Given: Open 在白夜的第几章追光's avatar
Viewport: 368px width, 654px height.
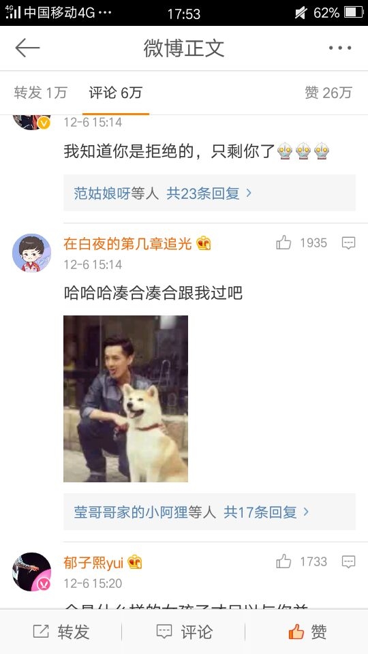Looking at the screenshot, I should 32,253.
